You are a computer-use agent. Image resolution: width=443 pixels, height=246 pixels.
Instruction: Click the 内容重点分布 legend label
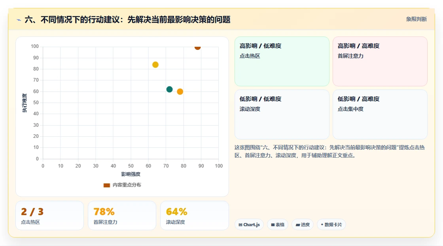click(127, 185)
